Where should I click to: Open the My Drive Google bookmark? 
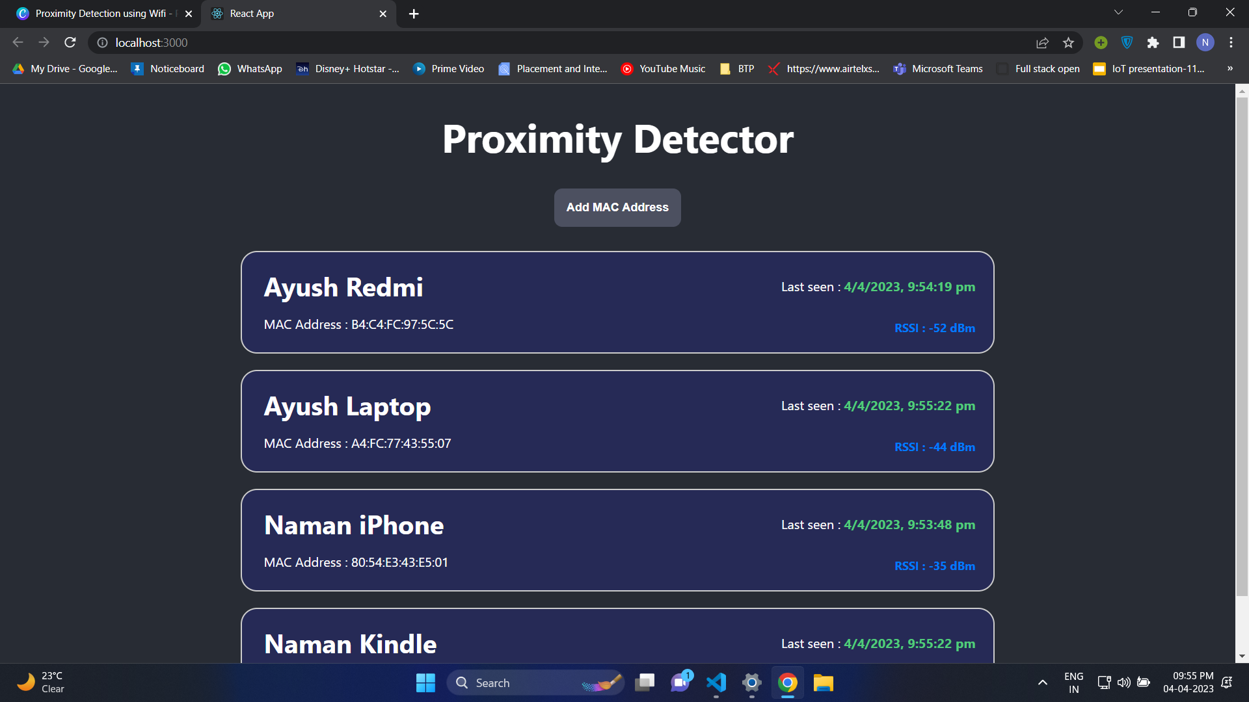65,68
